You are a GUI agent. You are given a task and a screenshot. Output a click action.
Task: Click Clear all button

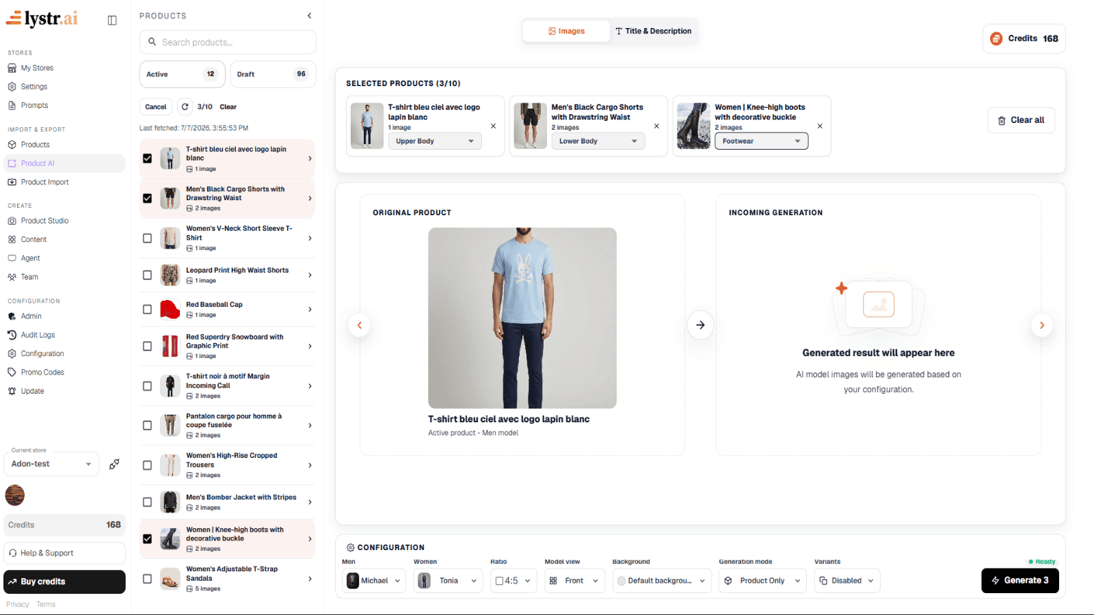click(1022, 120)
